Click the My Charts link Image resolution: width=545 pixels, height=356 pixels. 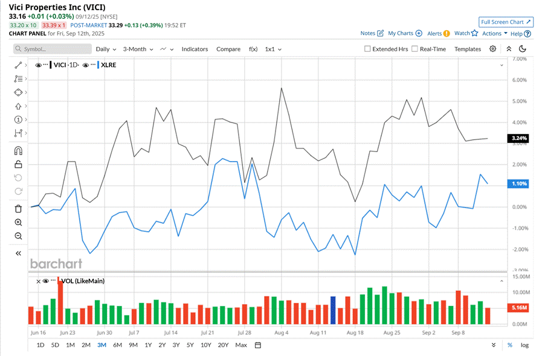(401, 33)
